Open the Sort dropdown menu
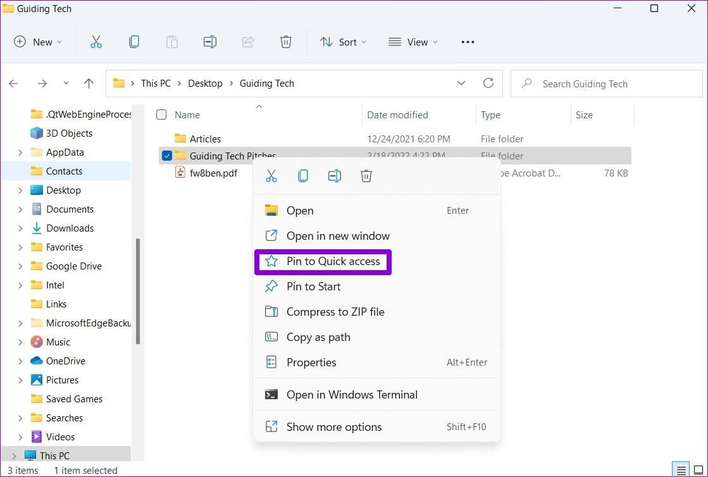 (343, 42)
